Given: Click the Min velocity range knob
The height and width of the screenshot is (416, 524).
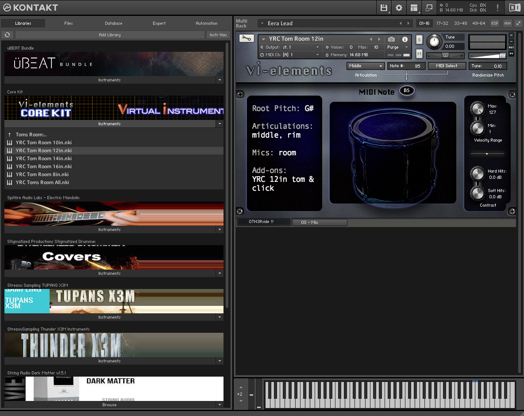Looking at the screenshot, I should click(478, 128).
